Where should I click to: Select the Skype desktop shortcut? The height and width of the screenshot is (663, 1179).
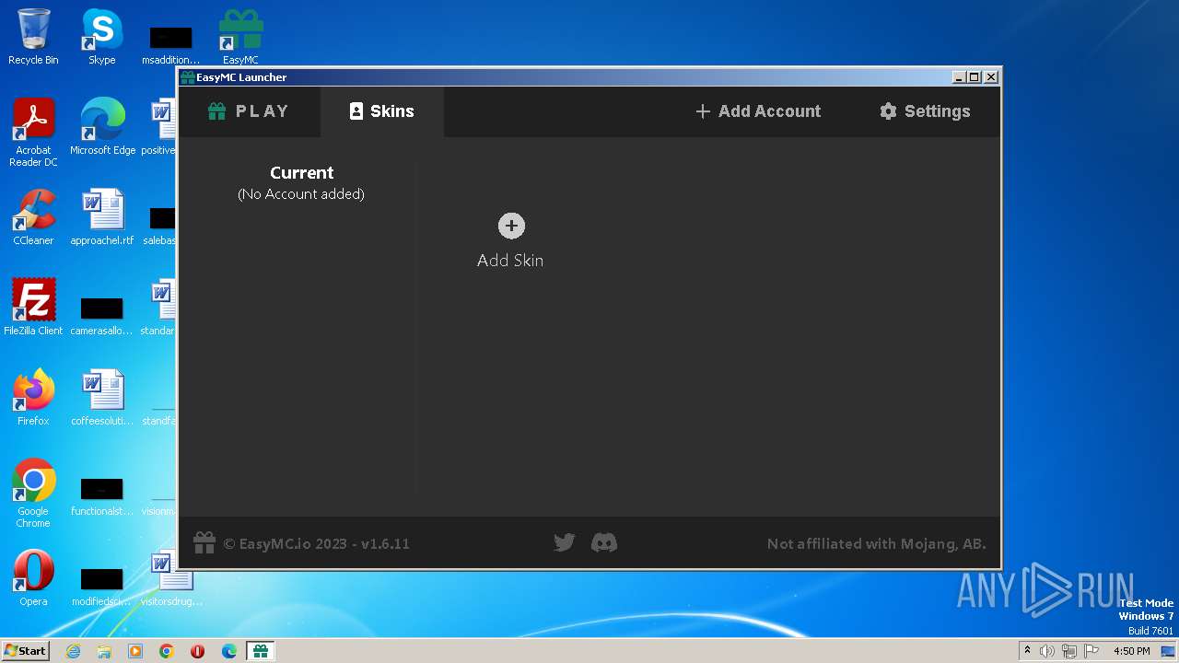click(102, 37)
